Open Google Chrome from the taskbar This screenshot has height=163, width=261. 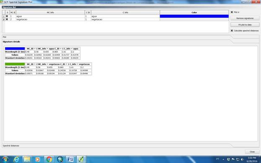pyautogui.click(x=49, y=159)
